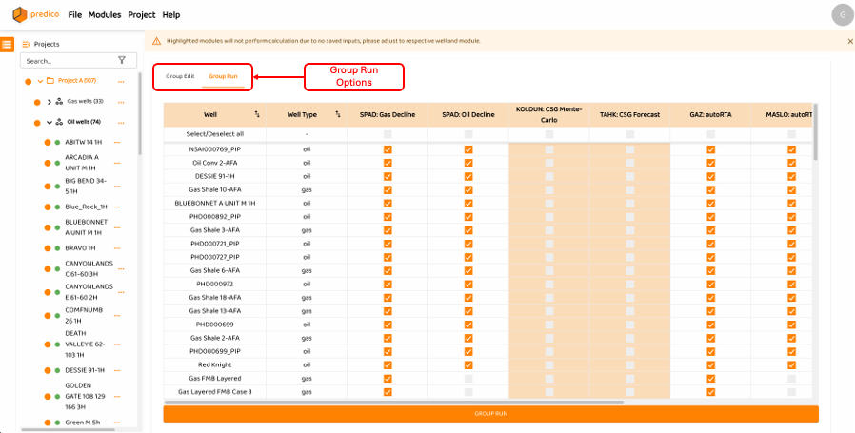
Task: Click the projects Search input field
Action: click(67, 60)
